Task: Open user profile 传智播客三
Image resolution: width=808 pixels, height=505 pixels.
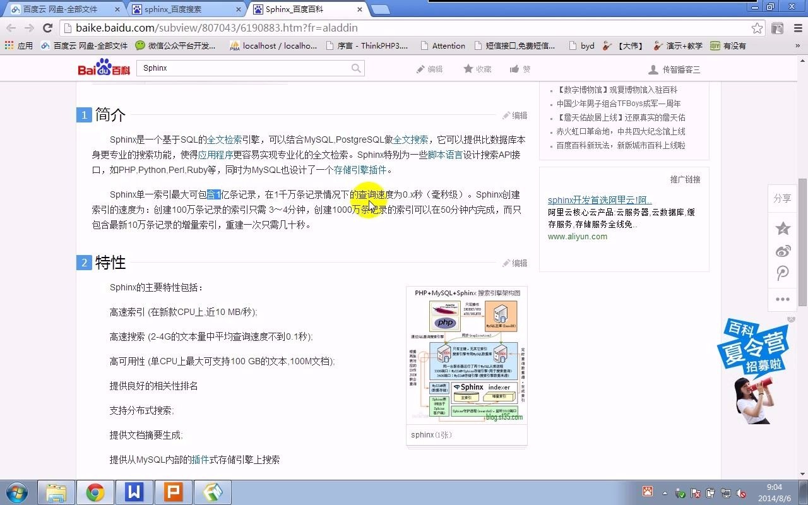Action: click(674, 69)
